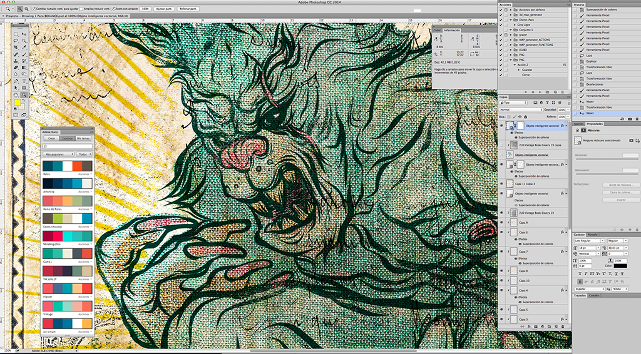
Task: Click the Opacidad '100%' field in Capas
Action: [562, 110]
